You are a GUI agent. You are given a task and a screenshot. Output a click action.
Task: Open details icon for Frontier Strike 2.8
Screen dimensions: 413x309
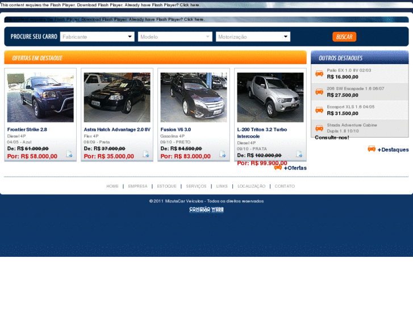[x=69, y=154]
